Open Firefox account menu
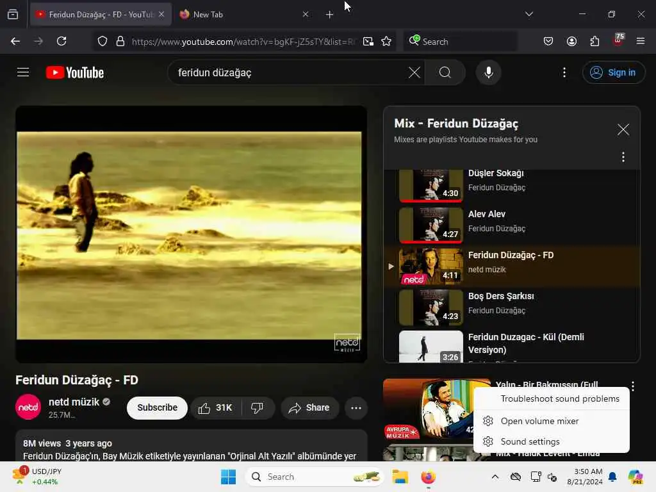The height and width of the screenshot is (492, 656). [571, 41]
